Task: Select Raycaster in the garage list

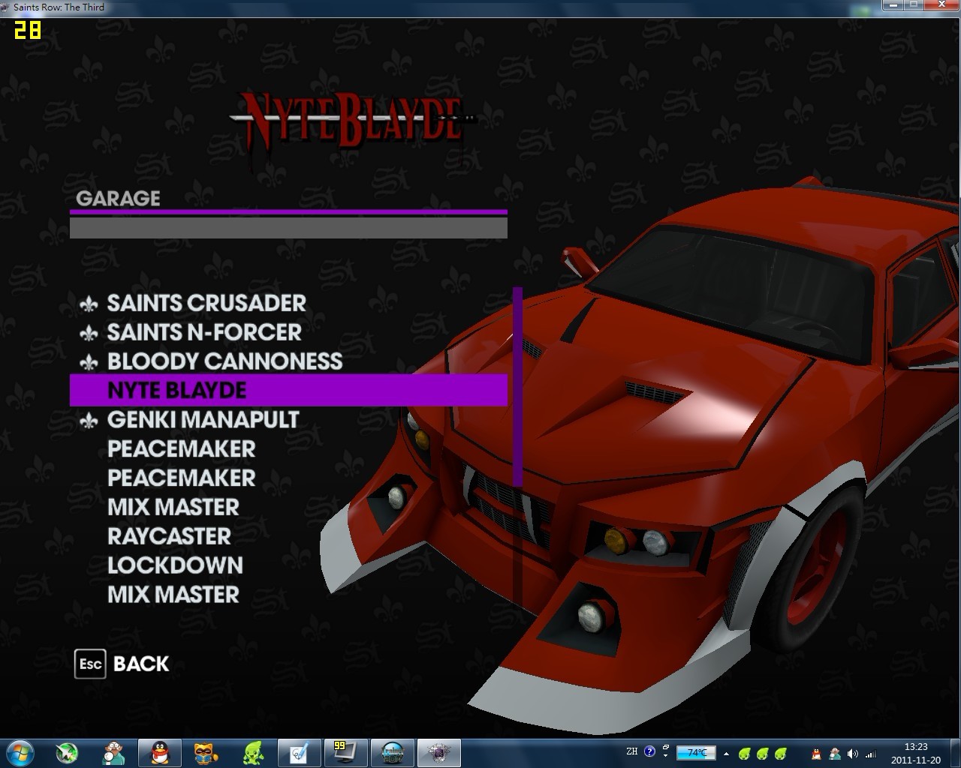Action: click(x=169, y=536)
